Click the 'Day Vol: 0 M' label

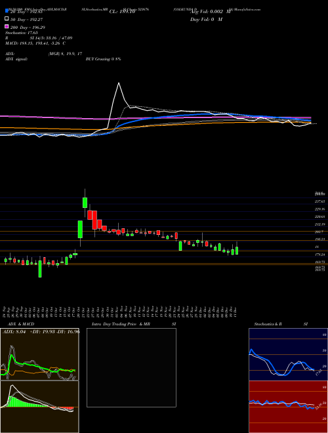click(206, 20)
